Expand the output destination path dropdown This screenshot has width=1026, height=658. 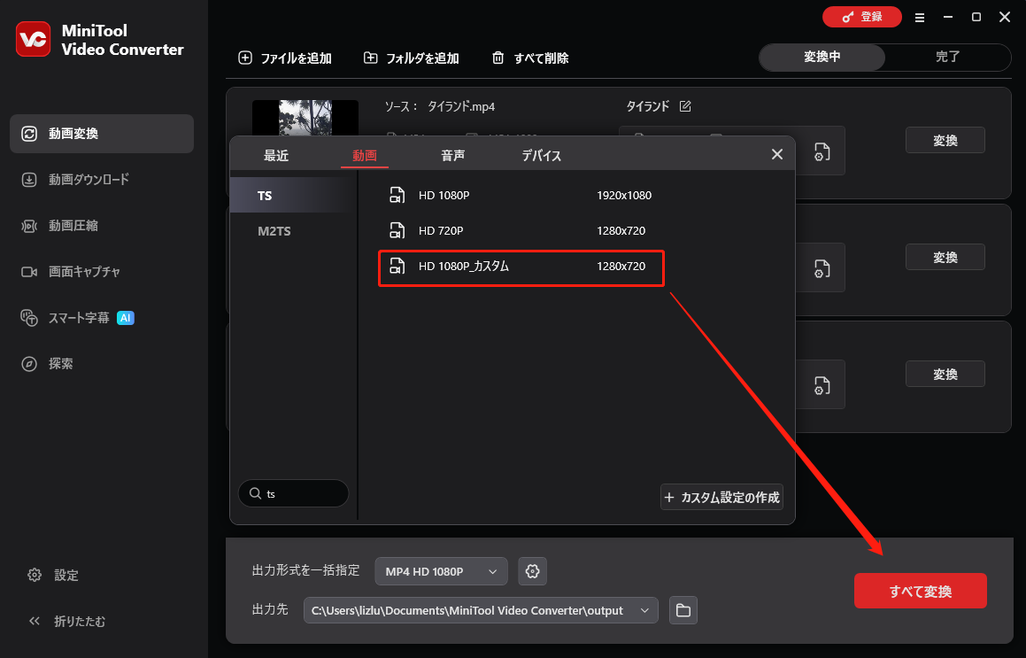point(644,610)
